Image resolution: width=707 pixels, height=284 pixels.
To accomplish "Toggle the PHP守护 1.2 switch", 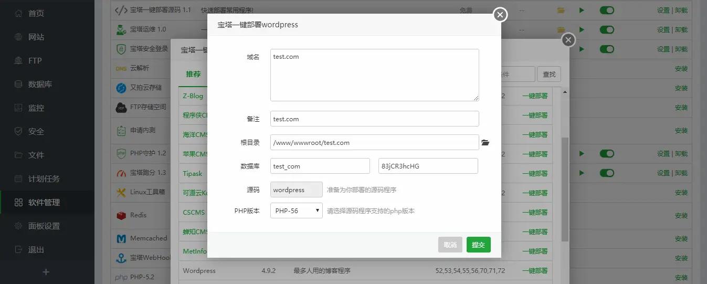I will (x=606, y=154).
